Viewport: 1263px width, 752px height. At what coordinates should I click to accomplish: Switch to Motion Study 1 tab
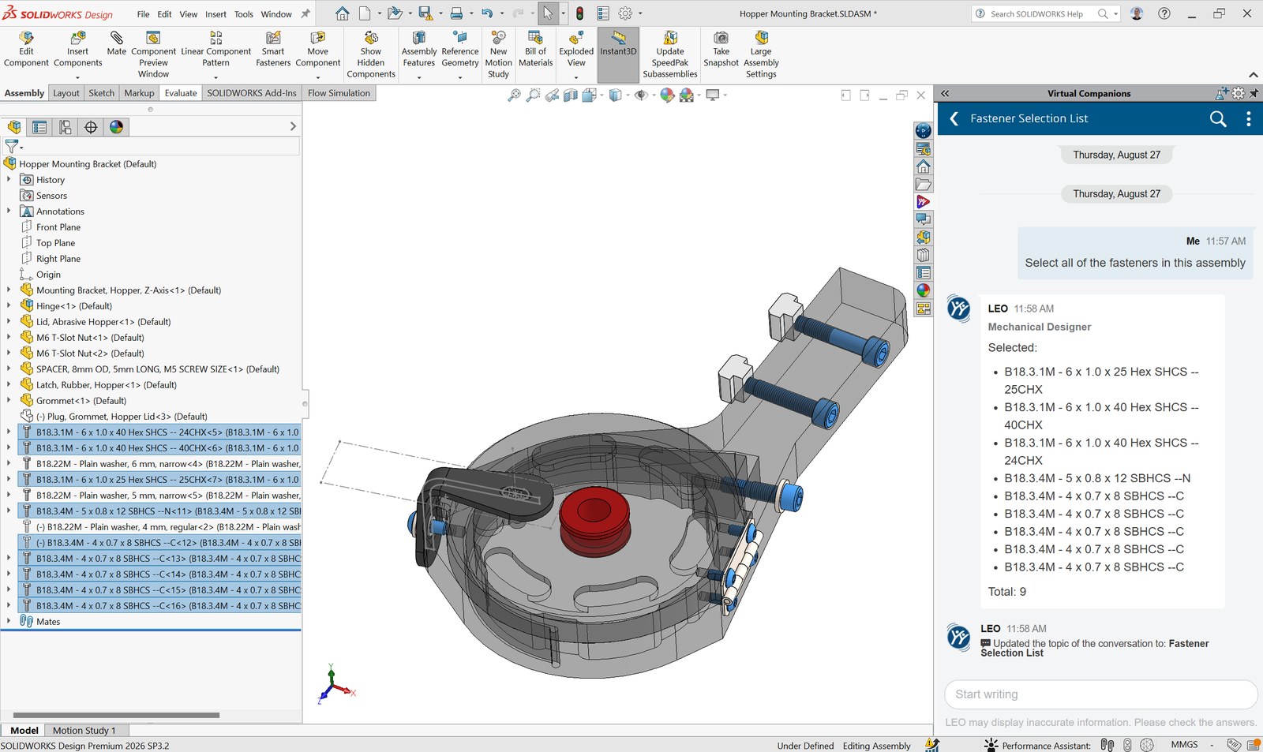[x=84, y=731]
